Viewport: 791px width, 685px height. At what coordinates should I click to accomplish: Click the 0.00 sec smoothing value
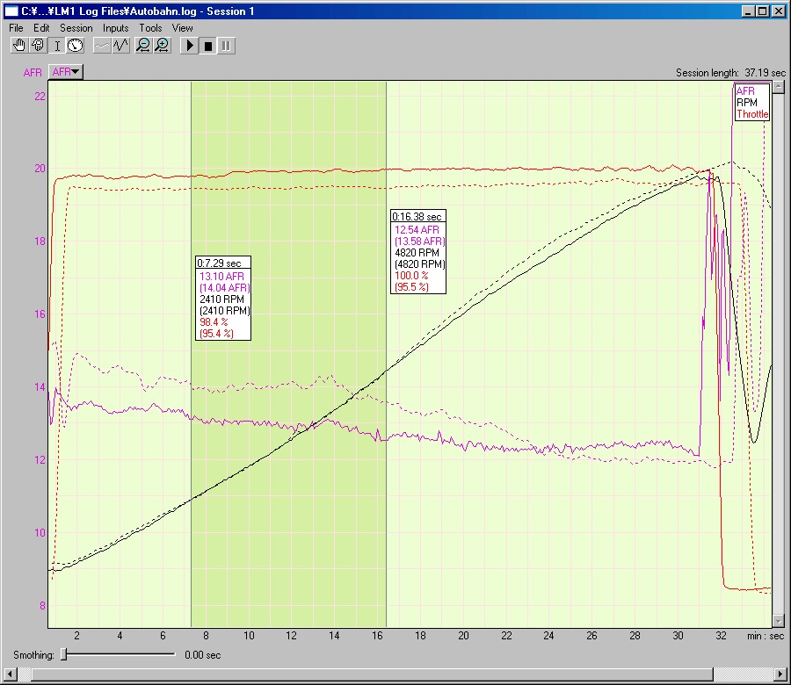(x=203, y=655)
